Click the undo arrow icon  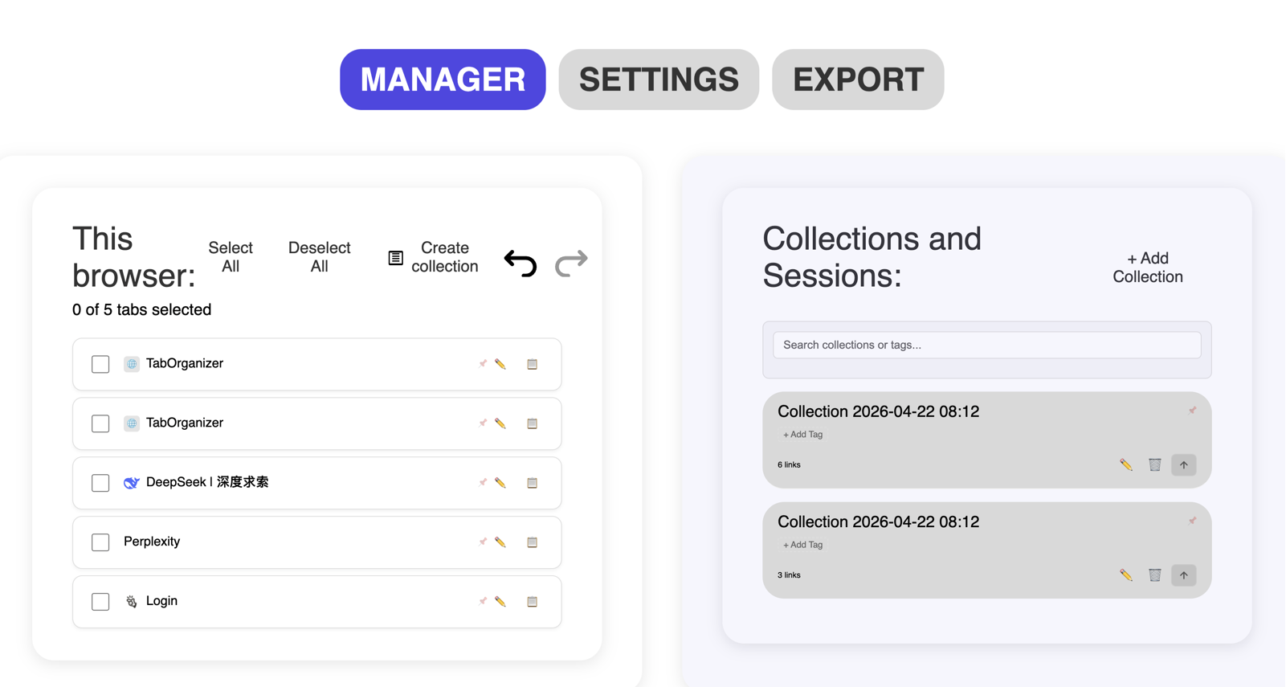coord(521,263)
